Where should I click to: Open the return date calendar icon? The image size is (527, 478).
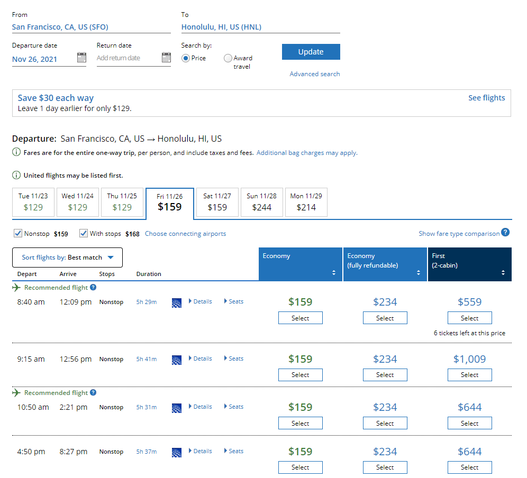(x=166, y=58)
